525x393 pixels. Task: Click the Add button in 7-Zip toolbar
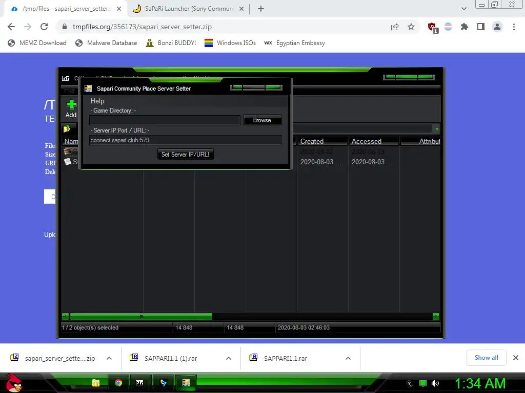(x=71, y=108)
